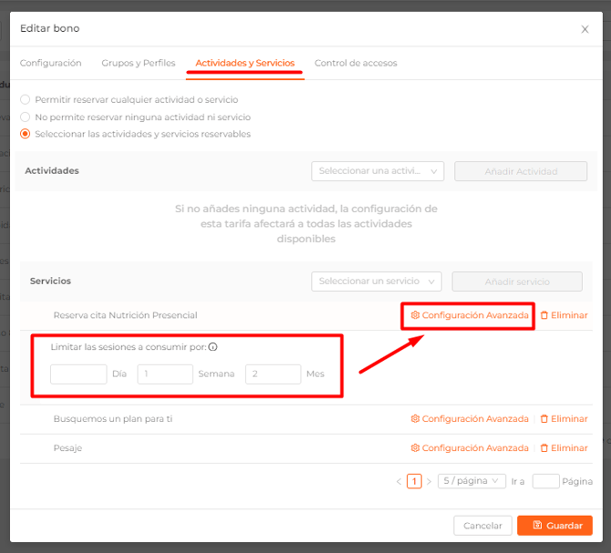This screenshot has width=611, height=553.
Task: Click the Día sessions limit field
Action: point(78,374)
